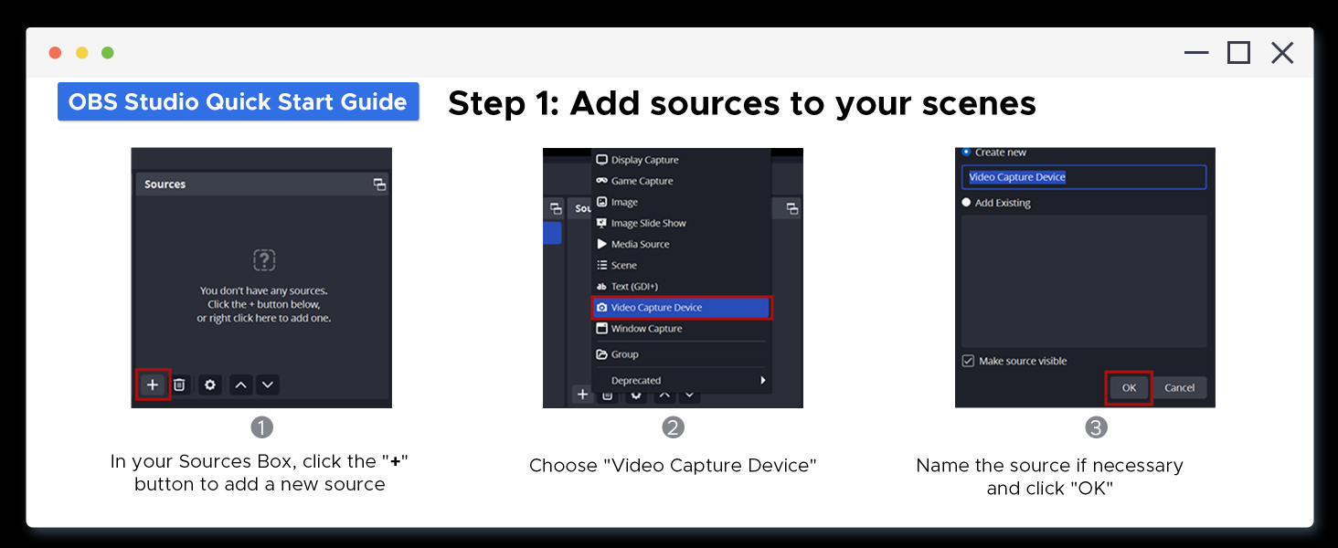Click the Cancel button in the dialog
The width and height of the screenshot is (1338, 548).
click(1180, 387)
